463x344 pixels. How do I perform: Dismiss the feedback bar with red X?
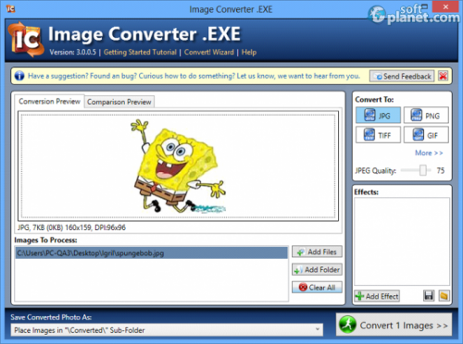point(443,76)
